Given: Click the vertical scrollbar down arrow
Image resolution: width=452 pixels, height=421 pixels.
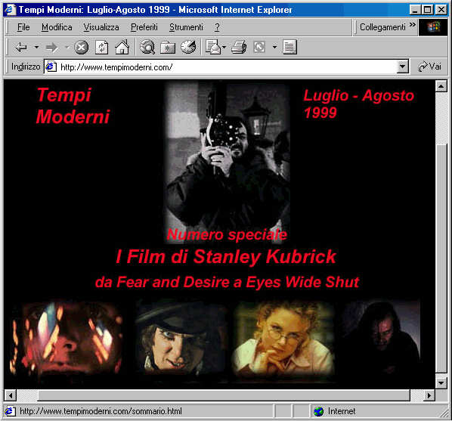Looking at the screenshot, I should [441, 382].
